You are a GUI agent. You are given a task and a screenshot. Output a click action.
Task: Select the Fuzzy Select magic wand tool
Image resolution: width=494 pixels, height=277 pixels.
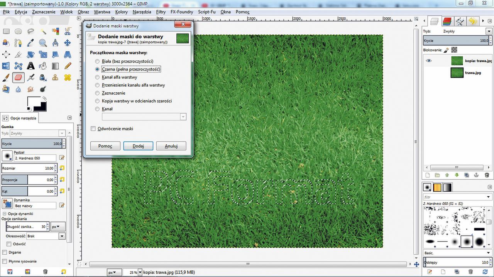point(43,32)
